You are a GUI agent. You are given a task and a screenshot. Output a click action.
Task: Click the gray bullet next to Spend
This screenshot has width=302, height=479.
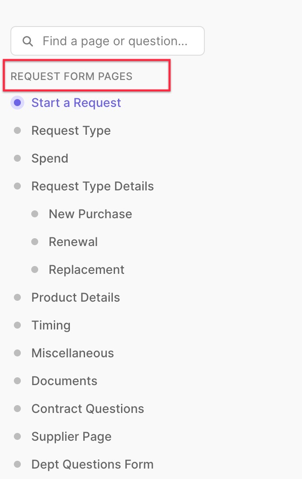[x=17, y=158]
